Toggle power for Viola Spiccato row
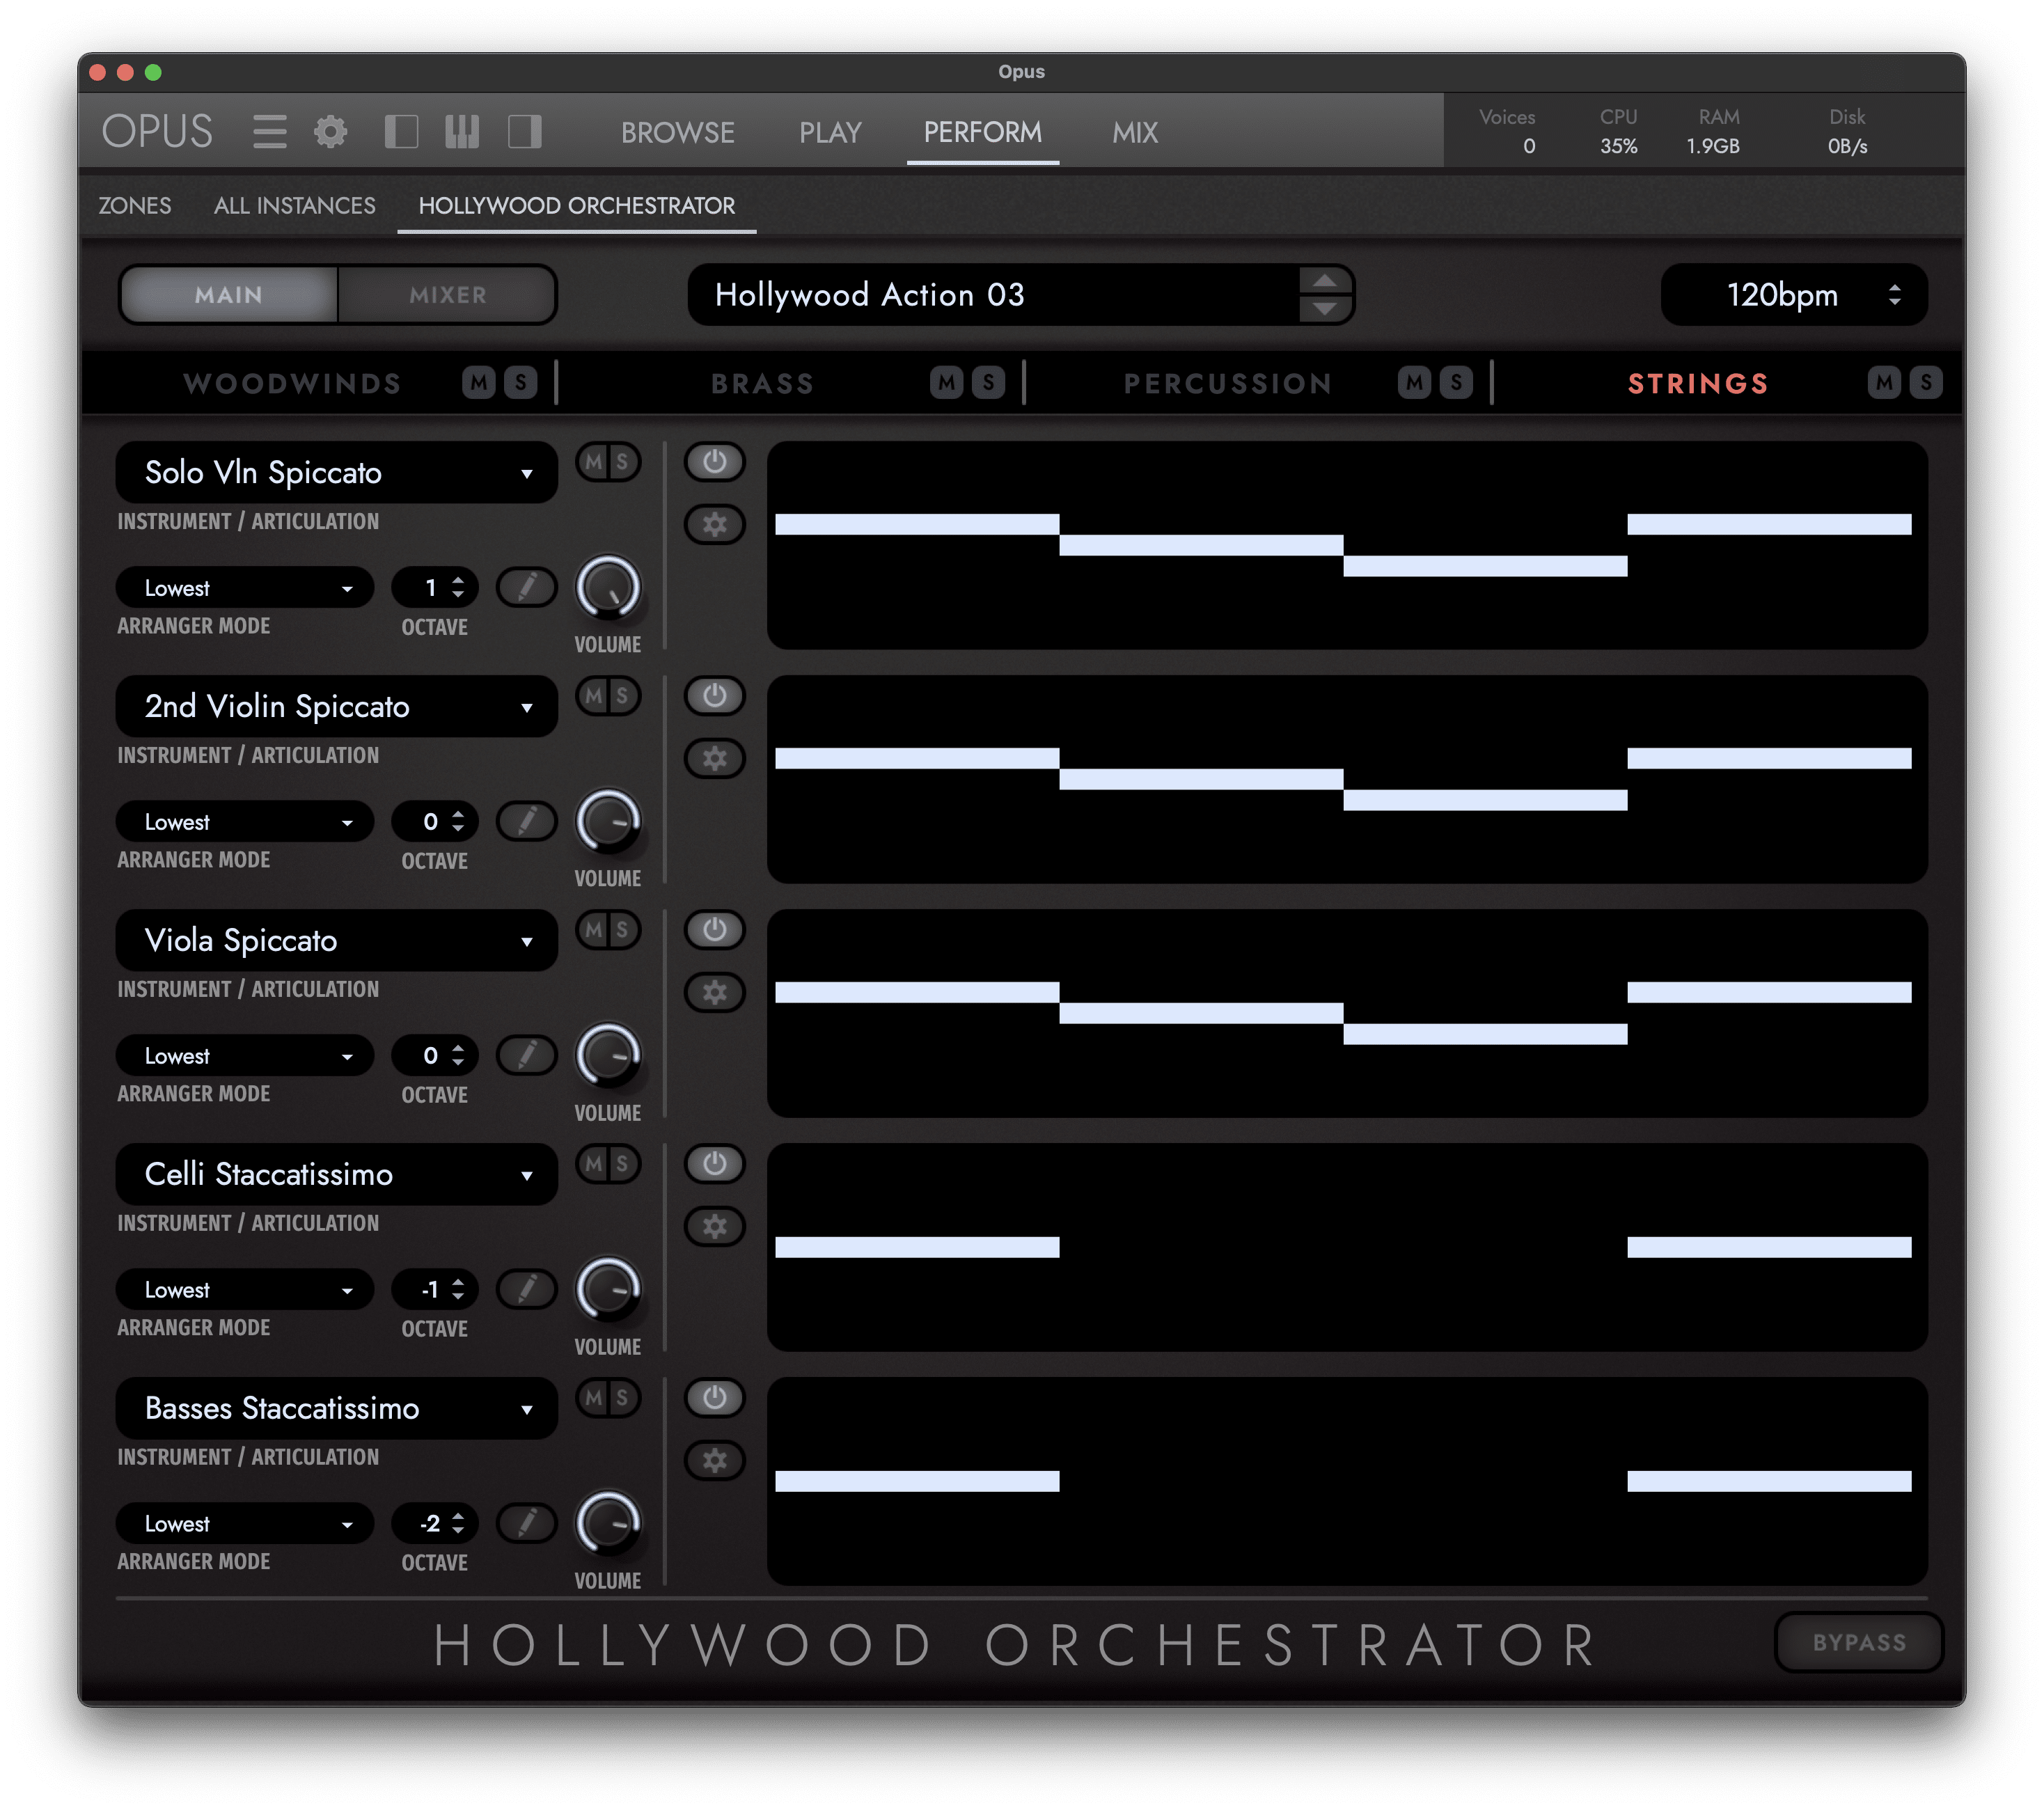Viewport: 2044px width, 1810px height. tap(714, 930)
